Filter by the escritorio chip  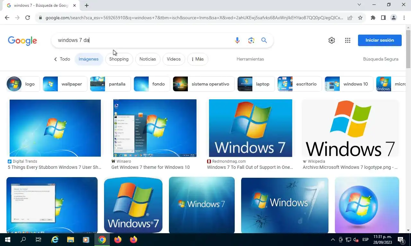[300, 84]
